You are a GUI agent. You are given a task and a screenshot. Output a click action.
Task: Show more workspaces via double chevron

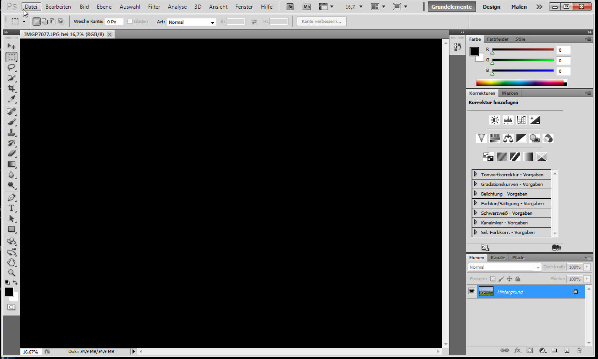pyautogui.click(x=539, y=7)
